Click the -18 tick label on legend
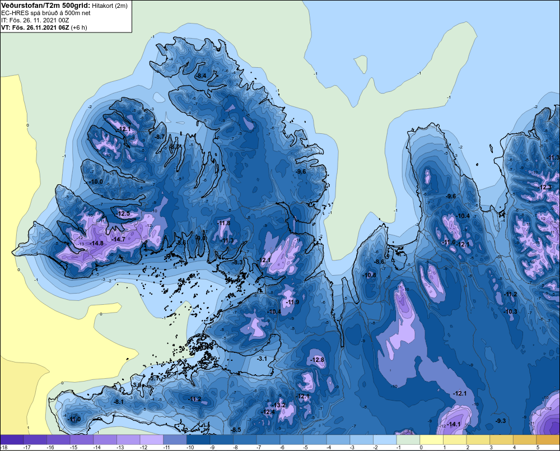 click(x=4, y=448)
